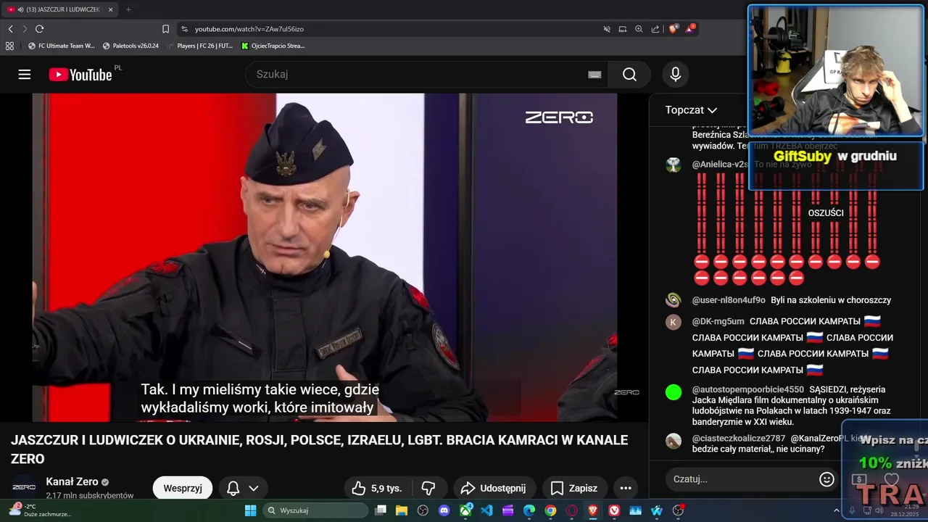928x522 pixels.
Task: Open File Explorer from the taskbar
Action: click(402, 510)
